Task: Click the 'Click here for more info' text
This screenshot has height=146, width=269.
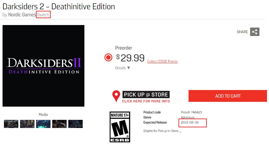Action: click(x=146, y=101)
